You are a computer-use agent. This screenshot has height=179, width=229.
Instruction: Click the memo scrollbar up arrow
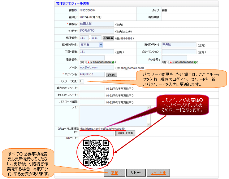[149, 108]
